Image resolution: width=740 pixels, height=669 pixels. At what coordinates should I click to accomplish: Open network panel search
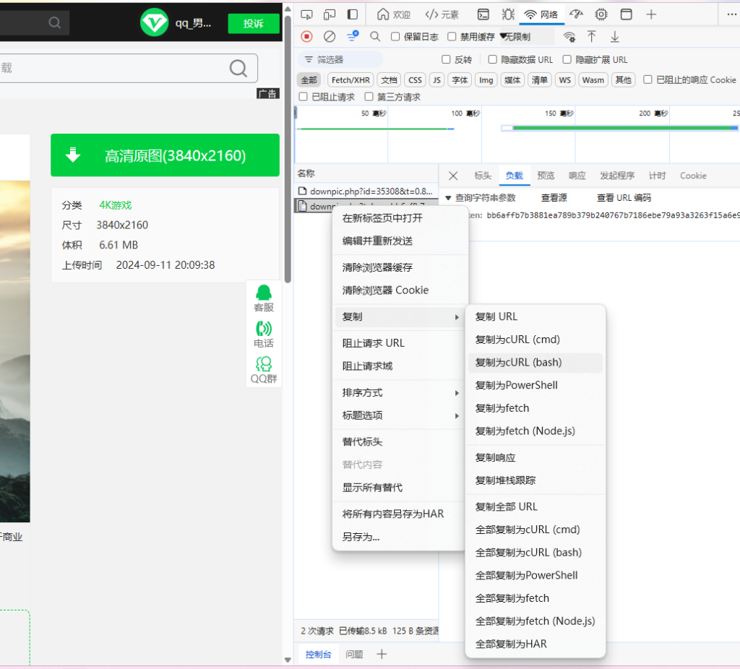coord(375,36)
